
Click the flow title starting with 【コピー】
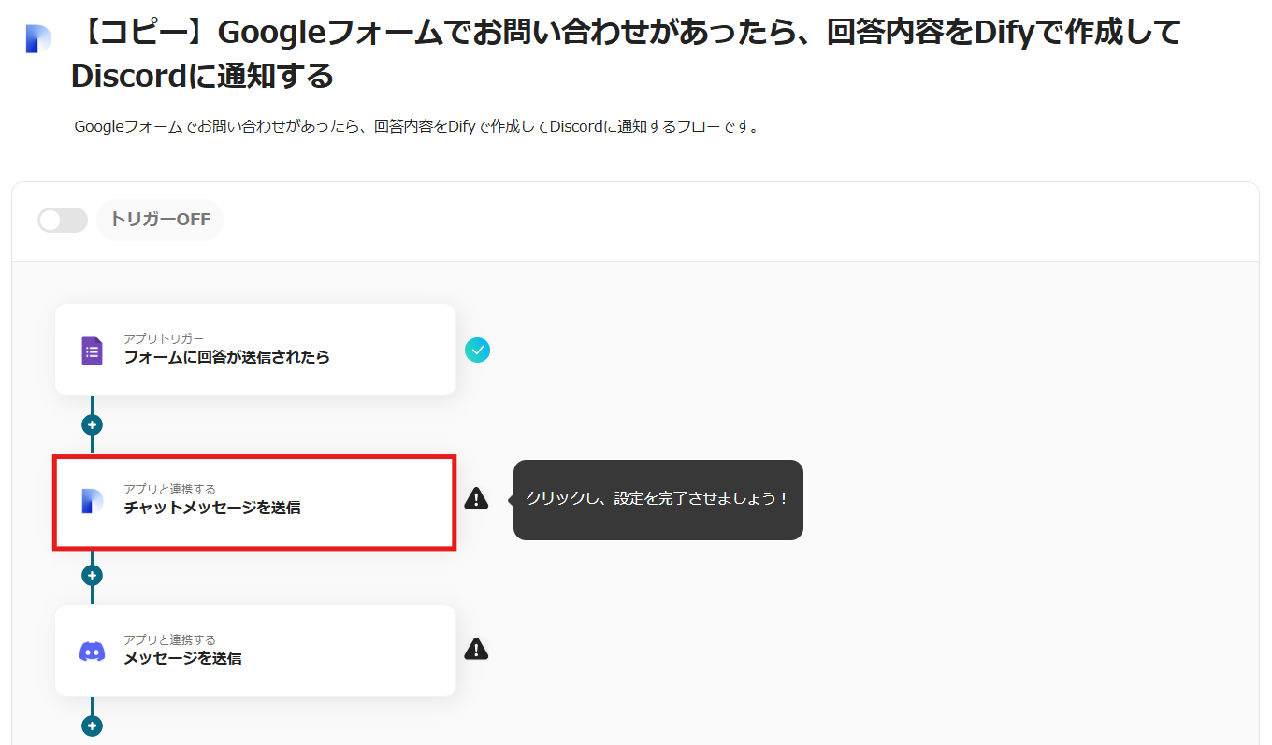tap(627, 55)
